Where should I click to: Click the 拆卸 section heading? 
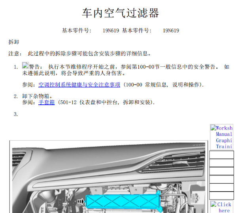tap(14, 42)
